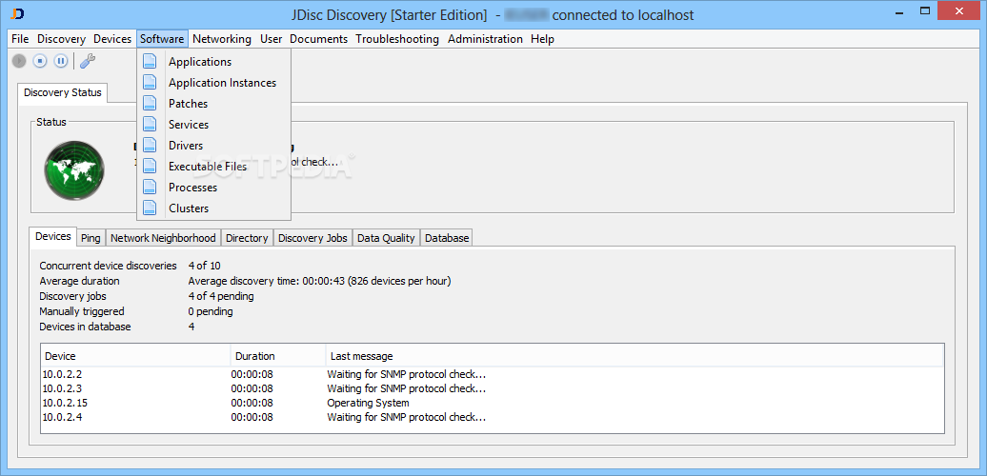
Task: Select the Discovery Status tab
Action: coord(62,92)
